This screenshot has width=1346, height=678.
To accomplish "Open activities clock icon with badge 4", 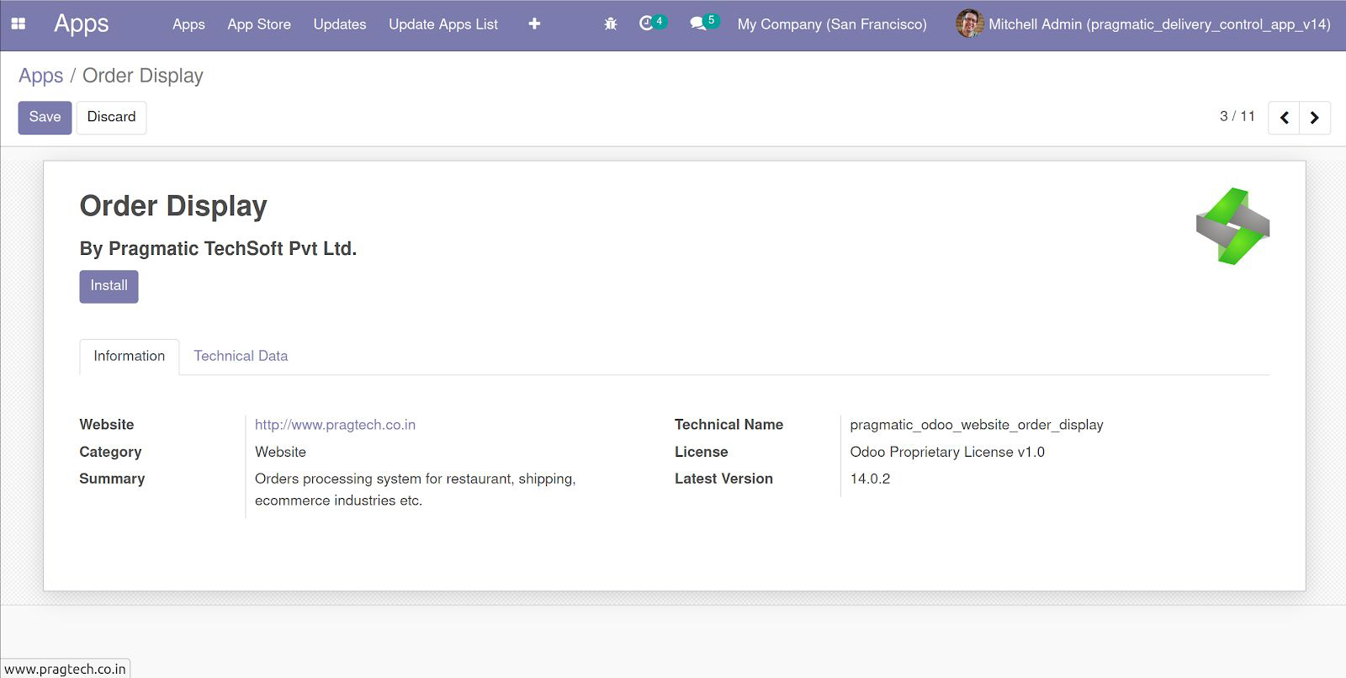I will 653,23.
